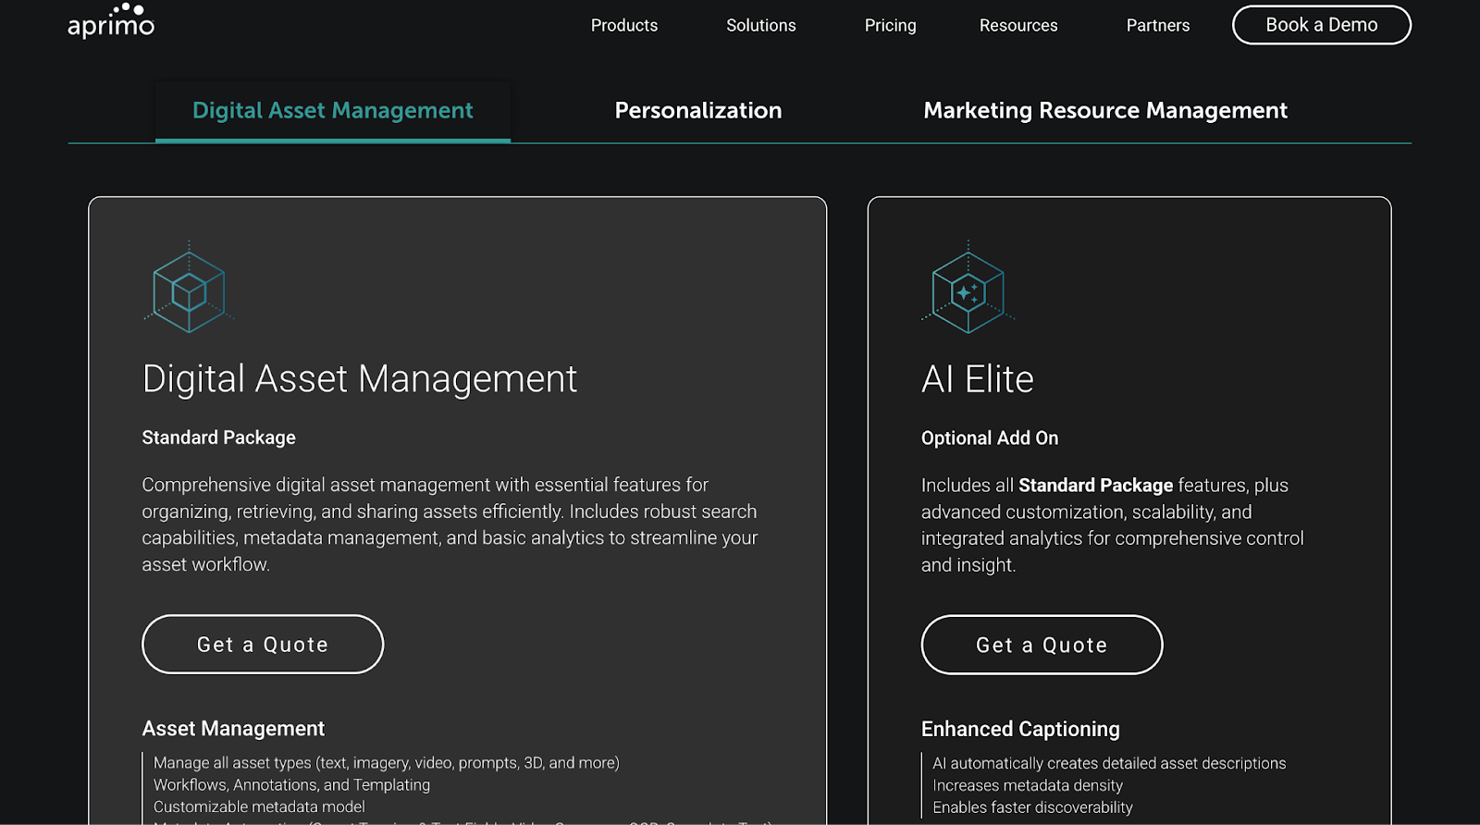Click the AI Elite sparkle cube icon

pos(968,291)
